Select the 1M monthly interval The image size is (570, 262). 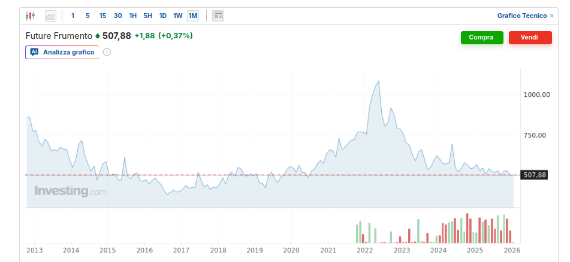point(192,16)
